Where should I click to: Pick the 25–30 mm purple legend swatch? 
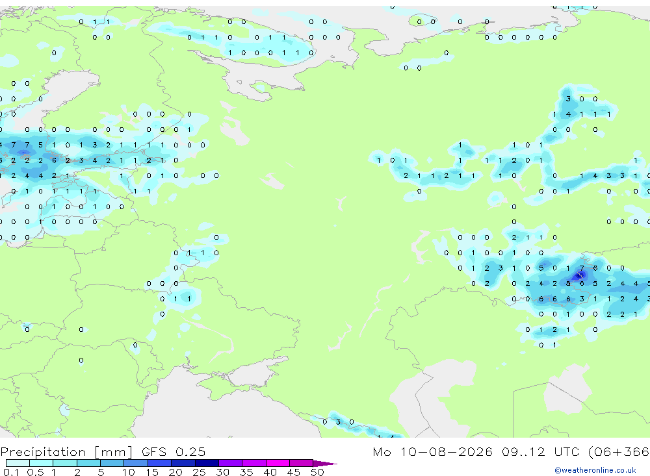point(207,463)
